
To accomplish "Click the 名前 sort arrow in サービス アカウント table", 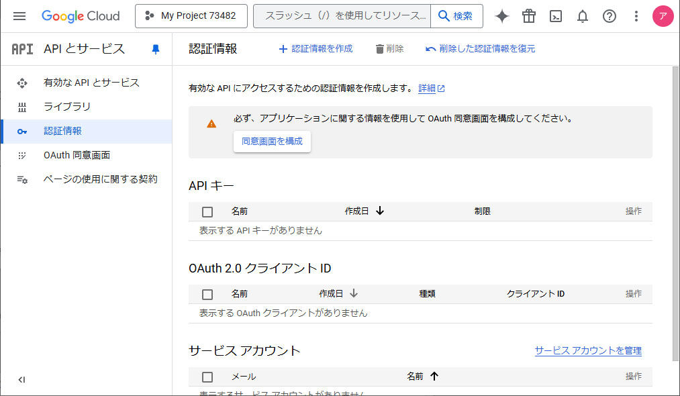I will (434, 376).
